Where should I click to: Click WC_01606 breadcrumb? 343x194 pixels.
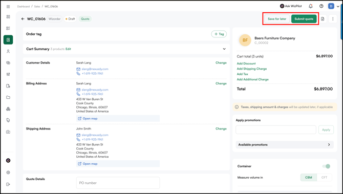51,7
